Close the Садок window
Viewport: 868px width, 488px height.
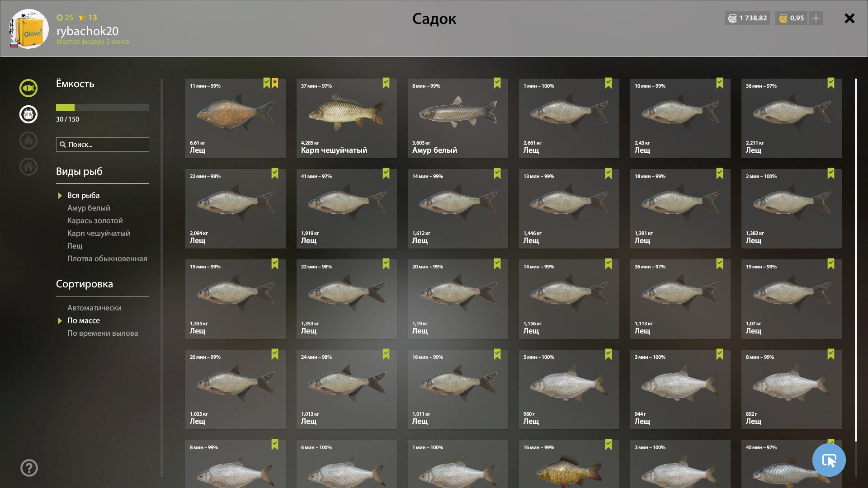pyautogui.click(x=849, y=18)
